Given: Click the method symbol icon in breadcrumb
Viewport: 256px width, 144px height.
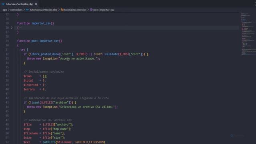Looking at the screenshot, I should pyautogui.click(x=91, y=10).
